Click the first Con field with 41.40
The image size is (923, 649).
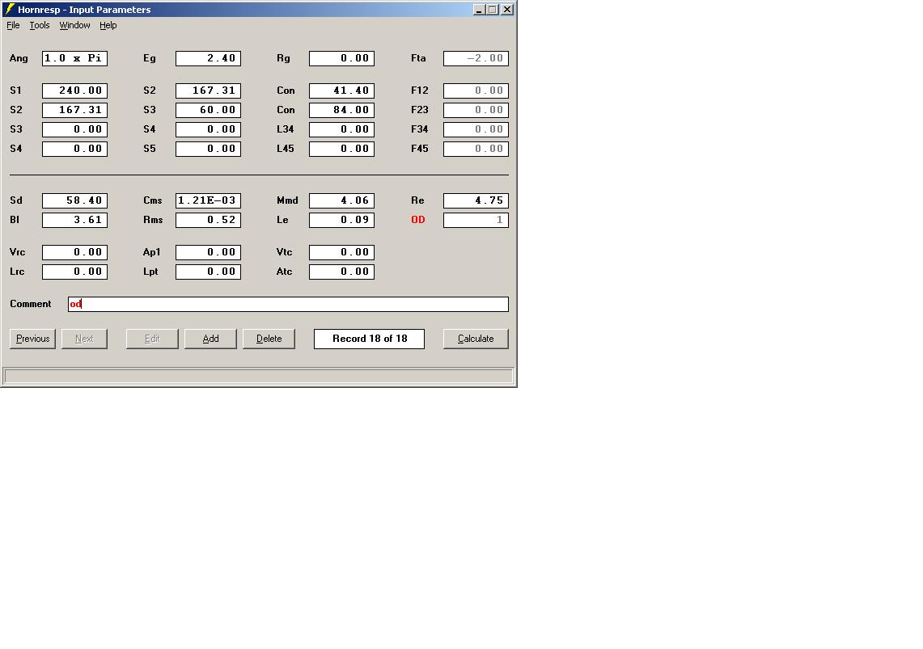click(x=342, y=91)
